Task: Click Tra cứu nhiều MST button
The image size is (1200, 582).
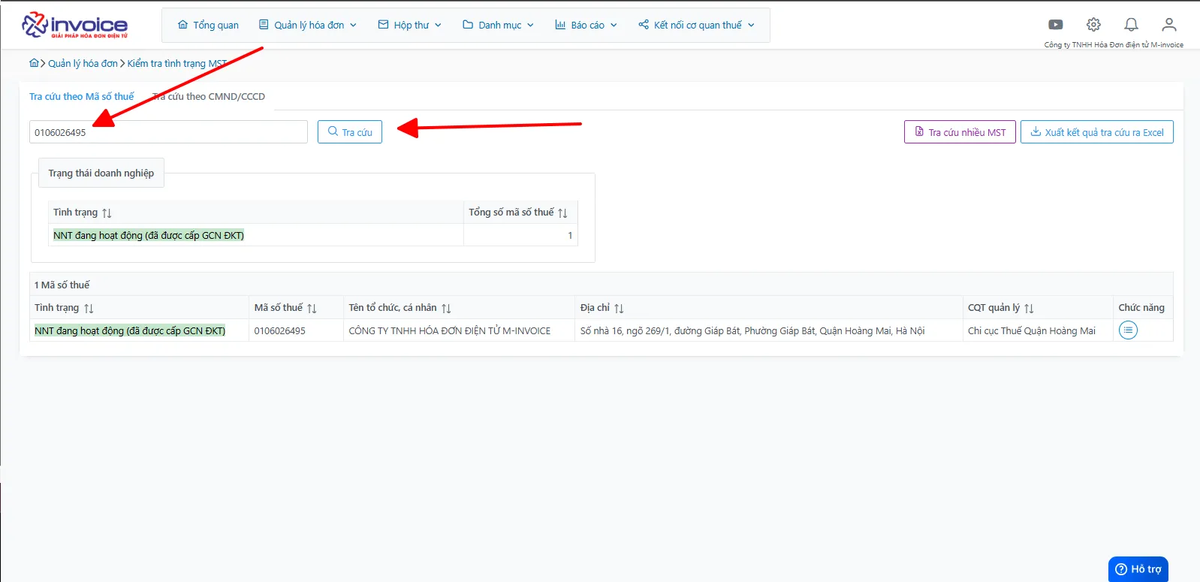Action: tap(960, 132)
